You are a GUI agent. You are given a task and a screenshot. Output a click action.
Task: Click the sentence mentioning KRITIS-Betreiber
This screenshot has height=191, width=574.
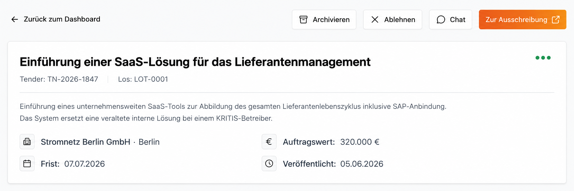click(x=146, y=118)
